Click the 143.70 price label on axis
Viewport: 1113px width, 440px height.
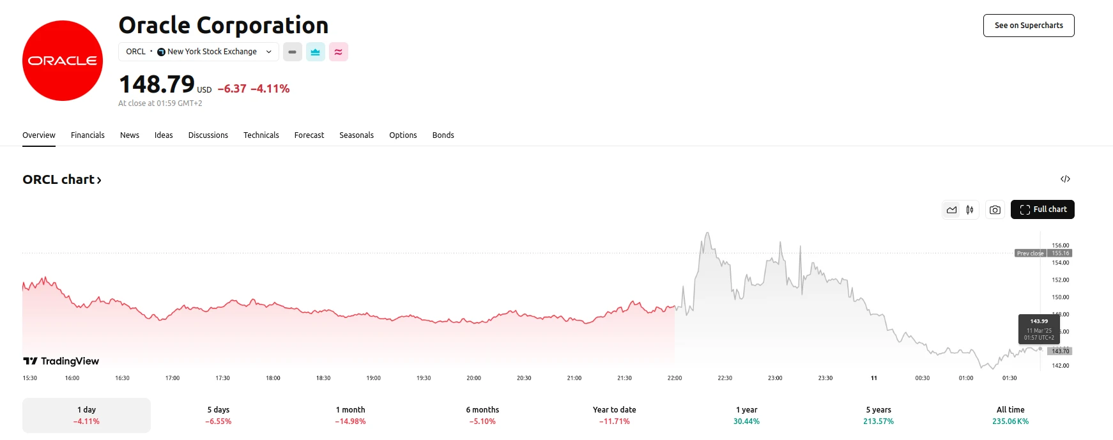[1060, 351]
